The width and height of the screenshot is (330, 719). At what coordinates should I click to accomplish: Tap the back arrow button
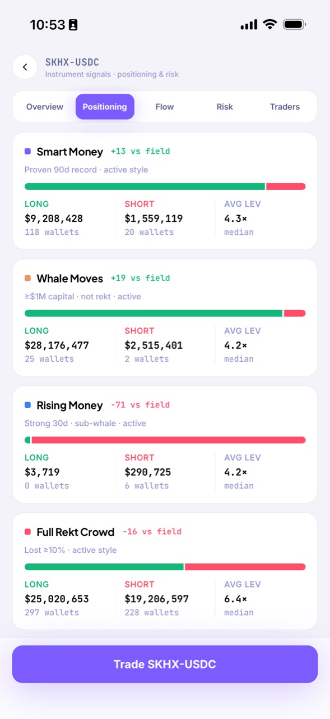click(x=25, y=67)
